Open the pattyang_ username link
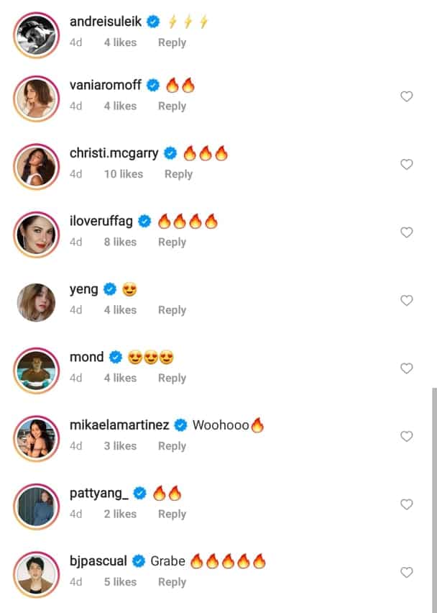The width and height of the screenshot is (437, 613). tap(98, 494)
